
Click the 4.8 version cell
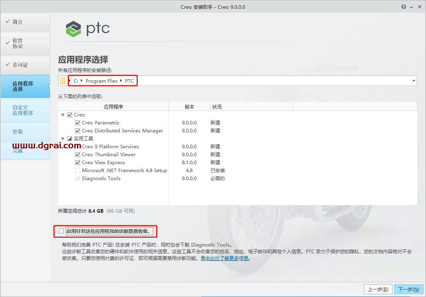pyautogui.click(x=190, y=171)
